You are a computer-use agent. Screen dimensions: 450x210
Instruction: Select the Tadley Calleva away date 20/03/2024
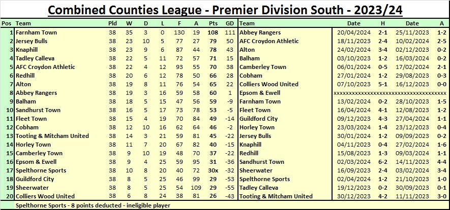[412, 188]
